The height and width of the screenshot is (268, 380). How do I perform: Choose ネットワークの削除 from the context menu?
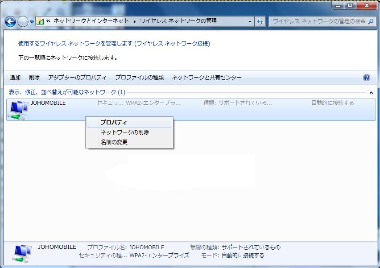129,132
